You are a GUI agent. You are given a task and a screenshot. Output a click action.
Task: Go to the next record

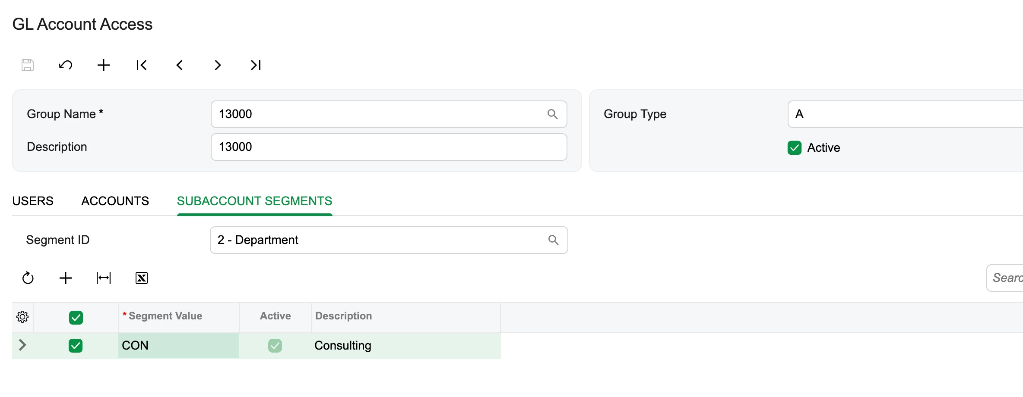click(218, 65)
